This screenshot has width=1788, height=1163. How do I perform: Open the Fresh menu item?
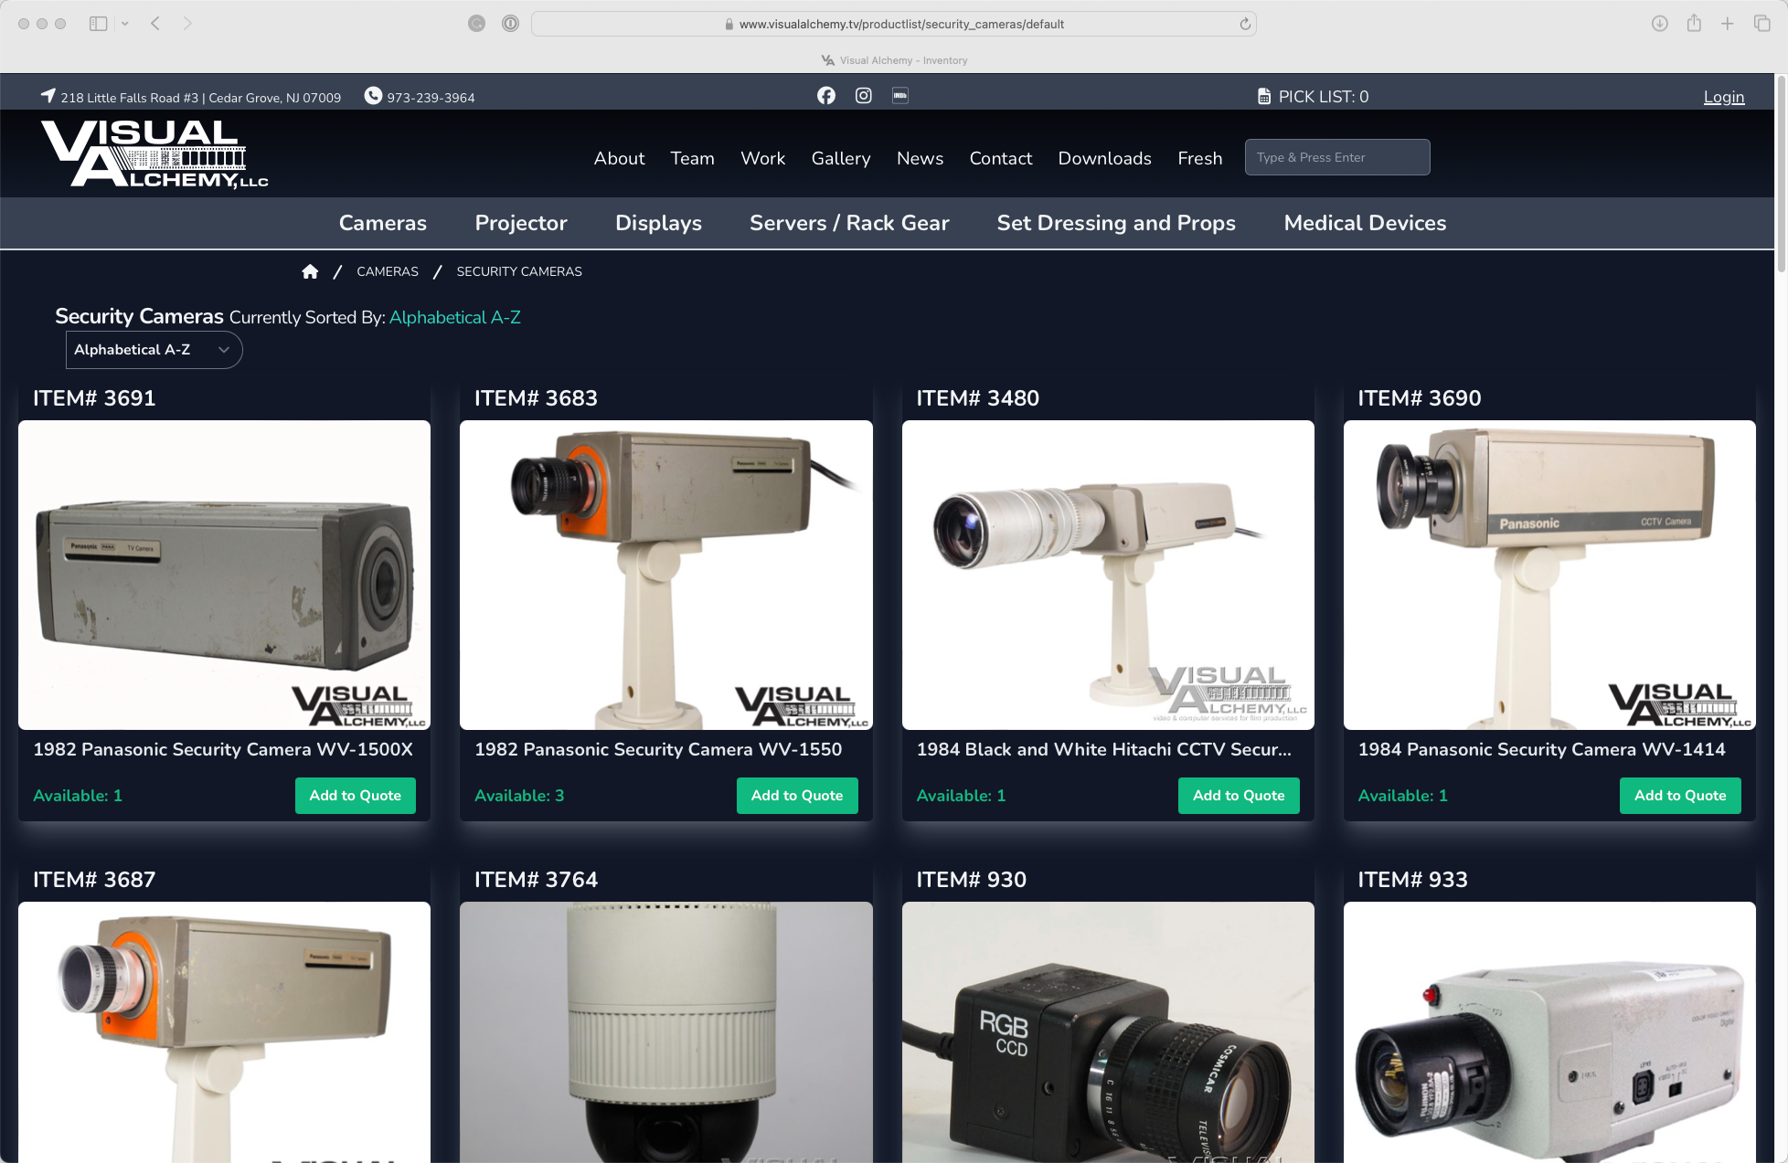(x=1199, y=158)
